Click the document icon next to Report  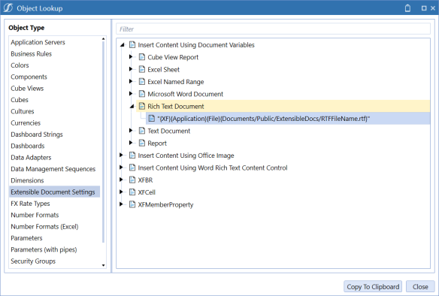coord(142,143)
